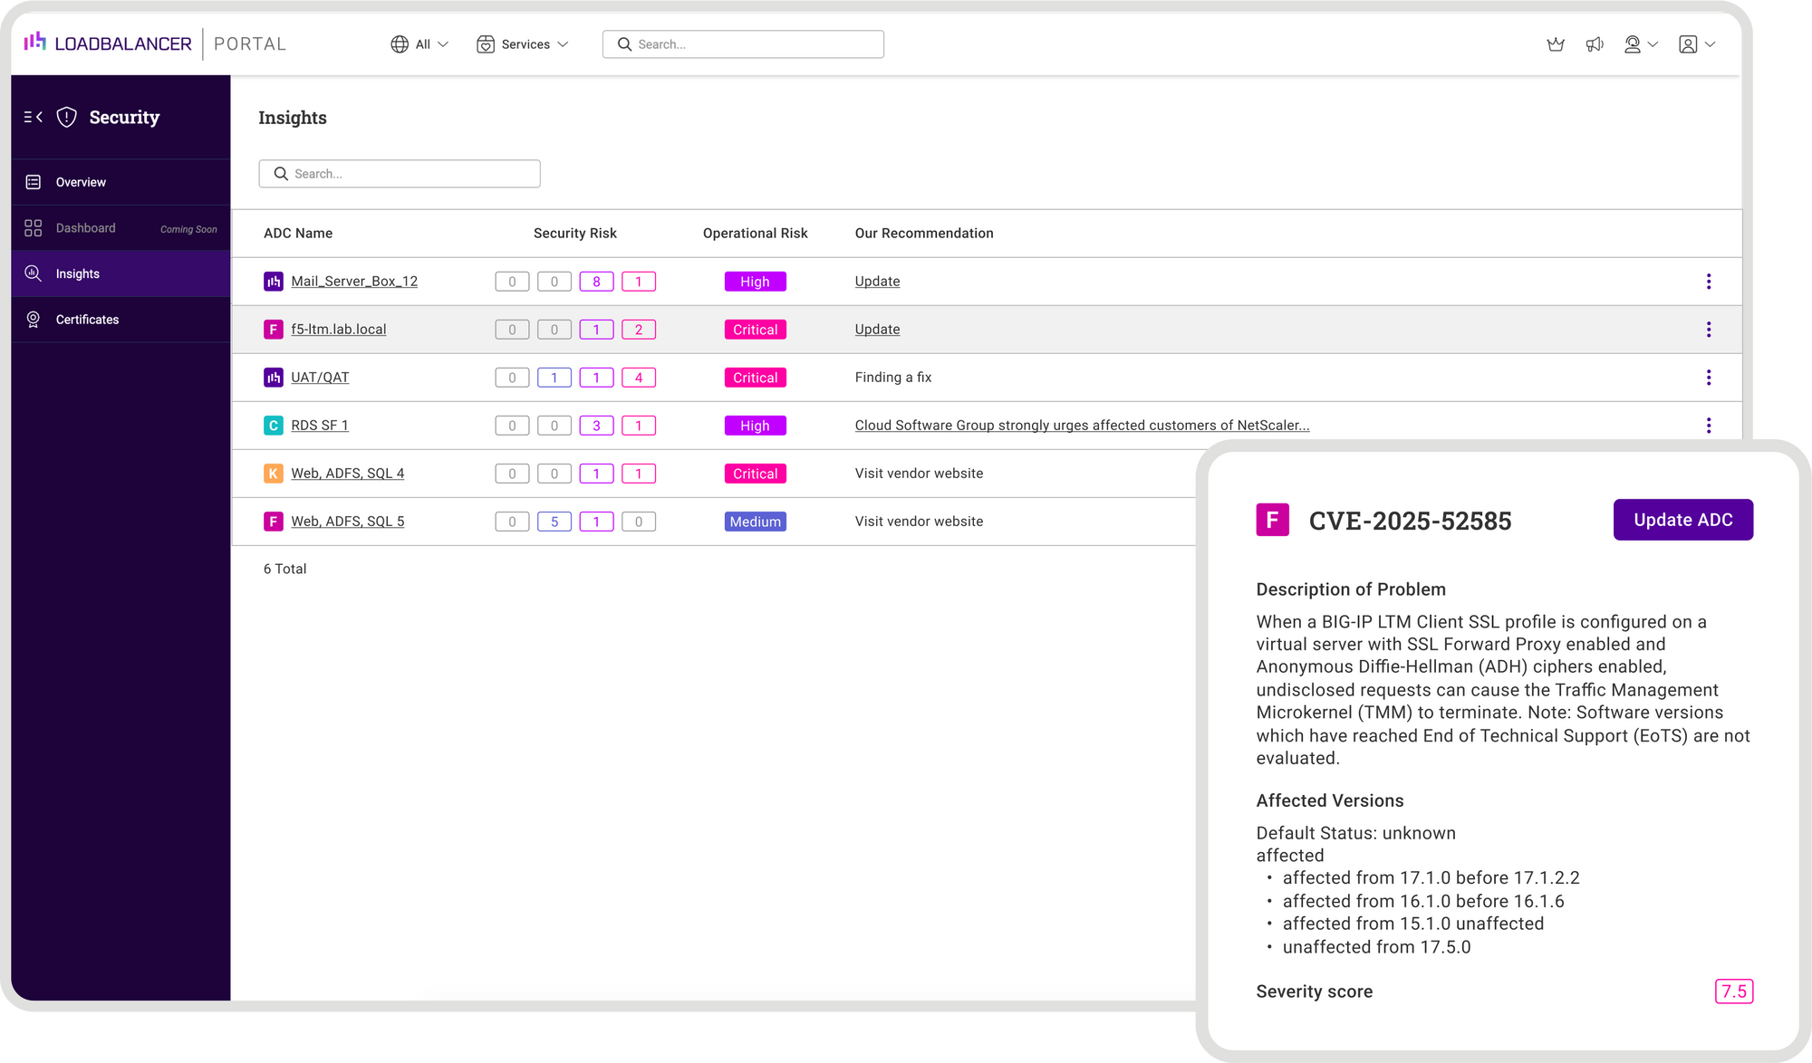The height and width of the screenshot is (1063, 1812).
Task: Click the Operational Risk column header
Action: pyautogui.click(x=756, y=234)
